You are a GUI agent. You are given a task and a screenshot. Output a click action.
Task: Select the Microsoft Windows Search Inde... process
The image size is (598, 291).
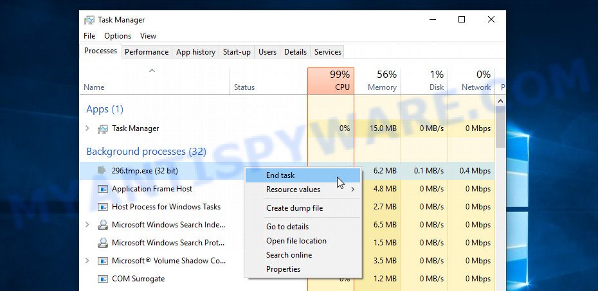[x=168, y=224]
